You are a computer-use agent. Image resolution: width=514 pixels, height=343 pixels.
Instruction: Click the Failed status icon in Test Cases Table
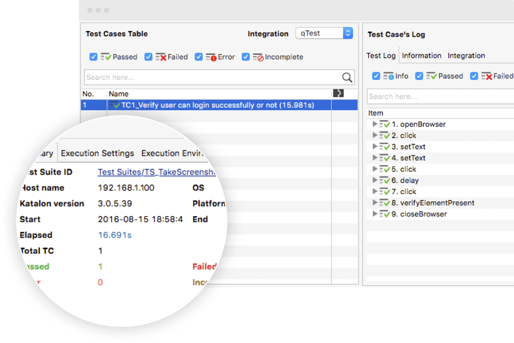[161, 57]
